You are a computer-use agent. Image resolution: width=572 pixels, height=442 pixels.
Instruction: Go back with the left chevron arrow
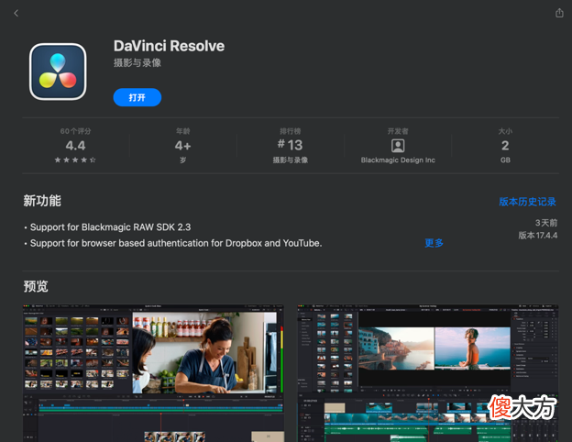pyautogui.click(x=16, y=13)
